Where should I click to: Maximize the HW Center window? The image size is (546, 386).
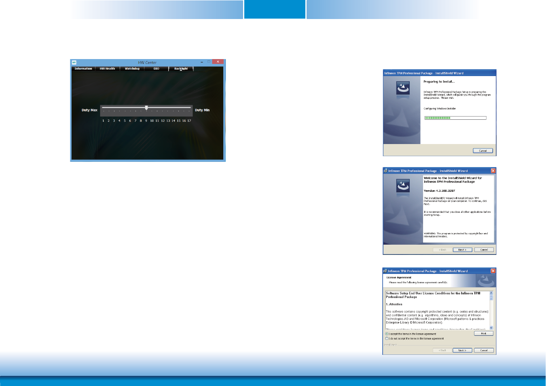tap(209, 62)
